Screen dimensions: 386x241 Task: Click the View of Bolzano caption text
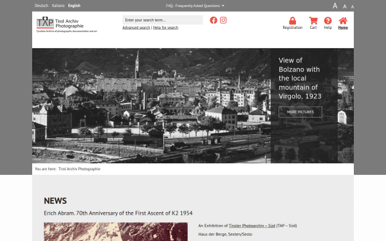click(x=300, y=78)
